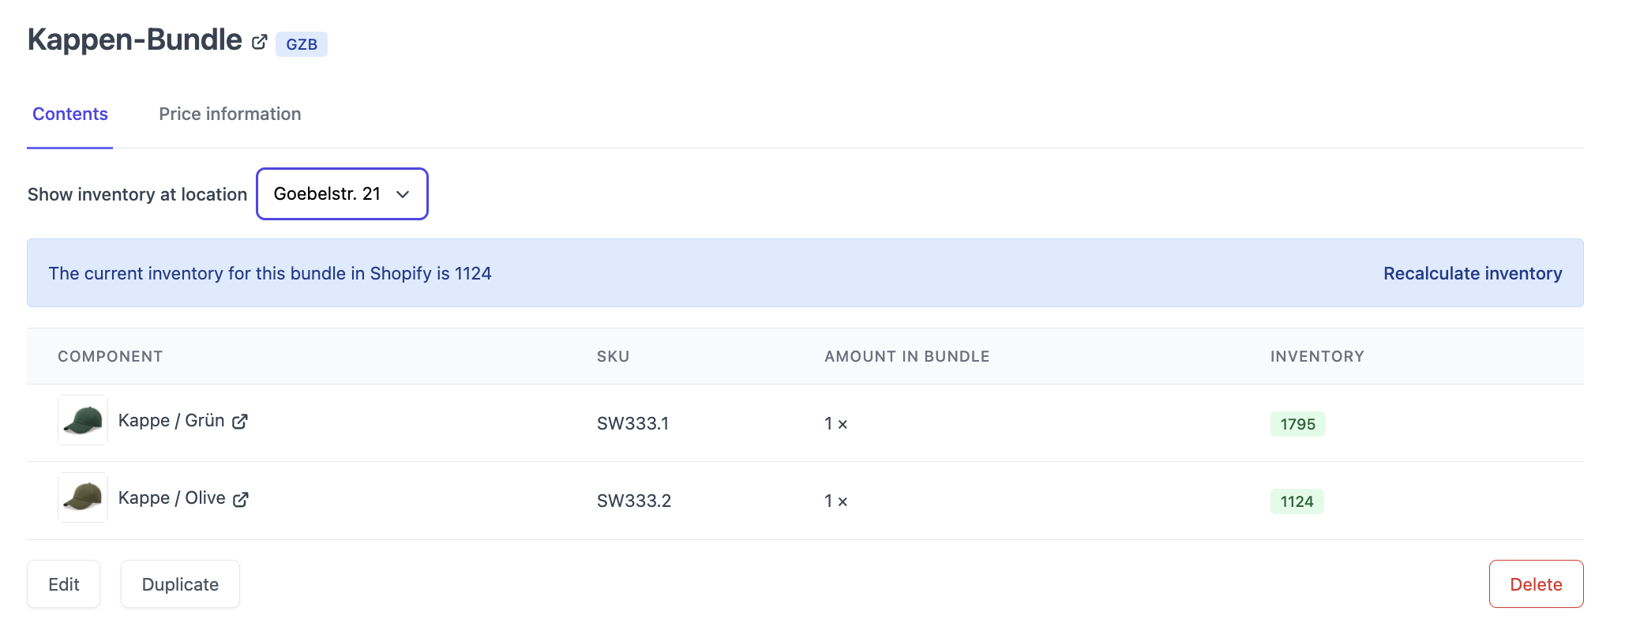Switch to the Price information tab

tap(230, 114)
